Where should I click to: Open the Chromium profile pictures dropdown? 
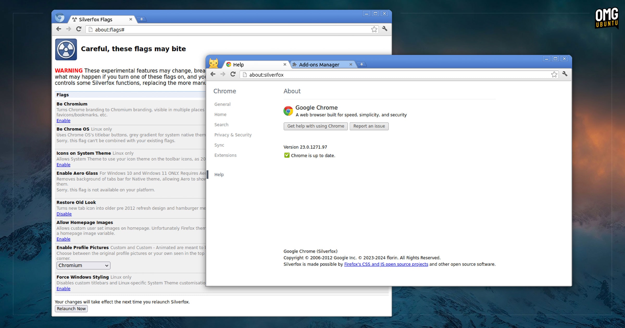coord(83,266)
